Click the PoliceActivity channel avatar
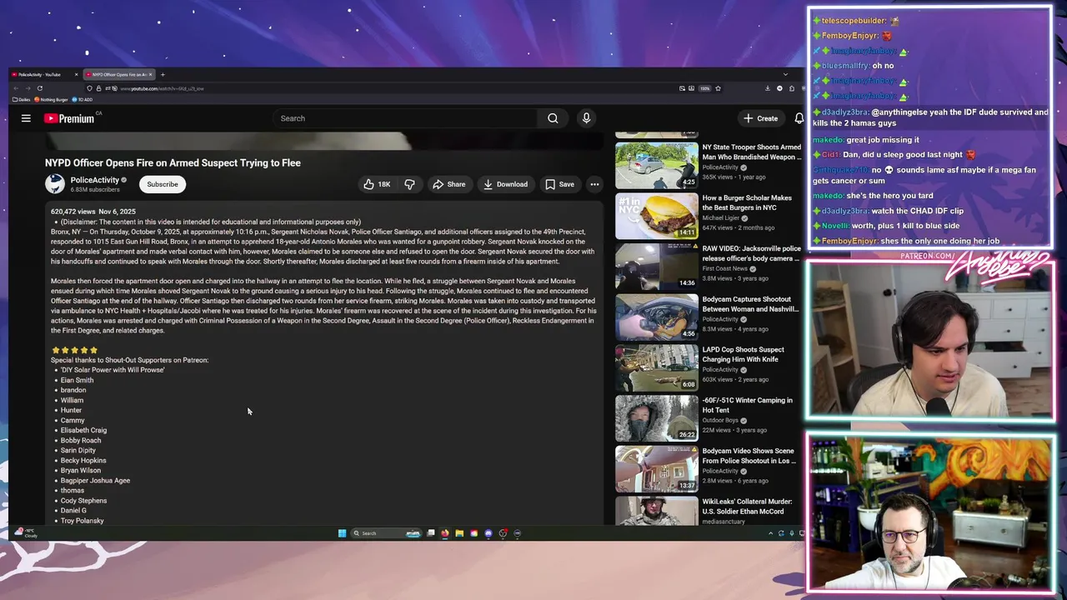This screenshot has width=1067, height=600. 55,184
